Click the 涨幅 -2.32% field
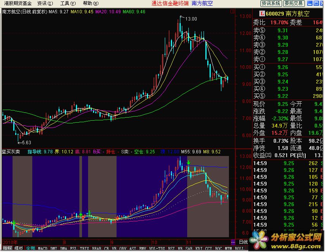This screenshot has height=252, width=325. (x=271, y=118)
